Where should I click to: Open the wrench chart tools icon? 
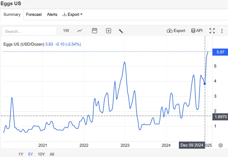click(x=121, y=31)
